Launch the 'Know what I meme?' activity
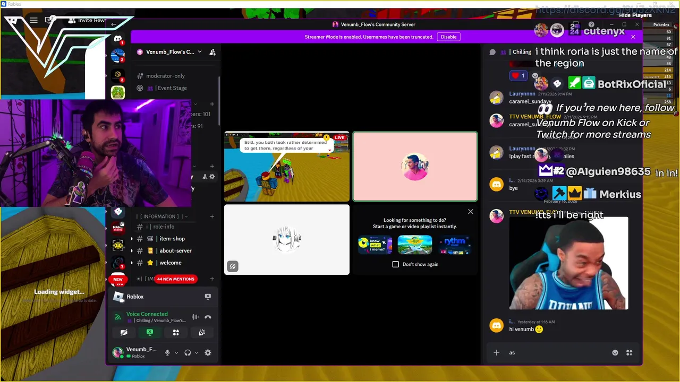The width and height of the screenshot is (680, 382). click(x=375, y=245)
